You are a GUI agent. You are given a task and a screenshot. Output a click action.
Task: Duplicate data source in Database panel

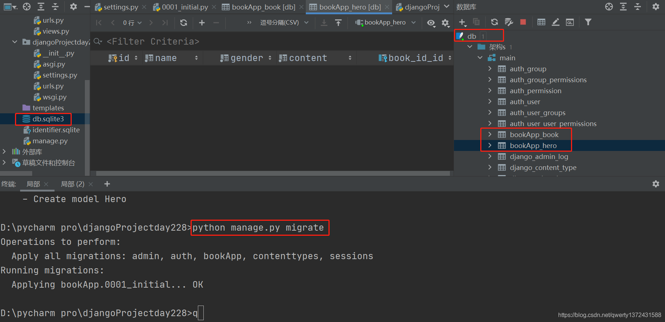click(x=476, y=22)
